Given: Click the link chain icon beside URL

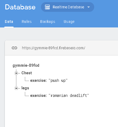Looking at the screenshot, I should click(x=14, y=48).
